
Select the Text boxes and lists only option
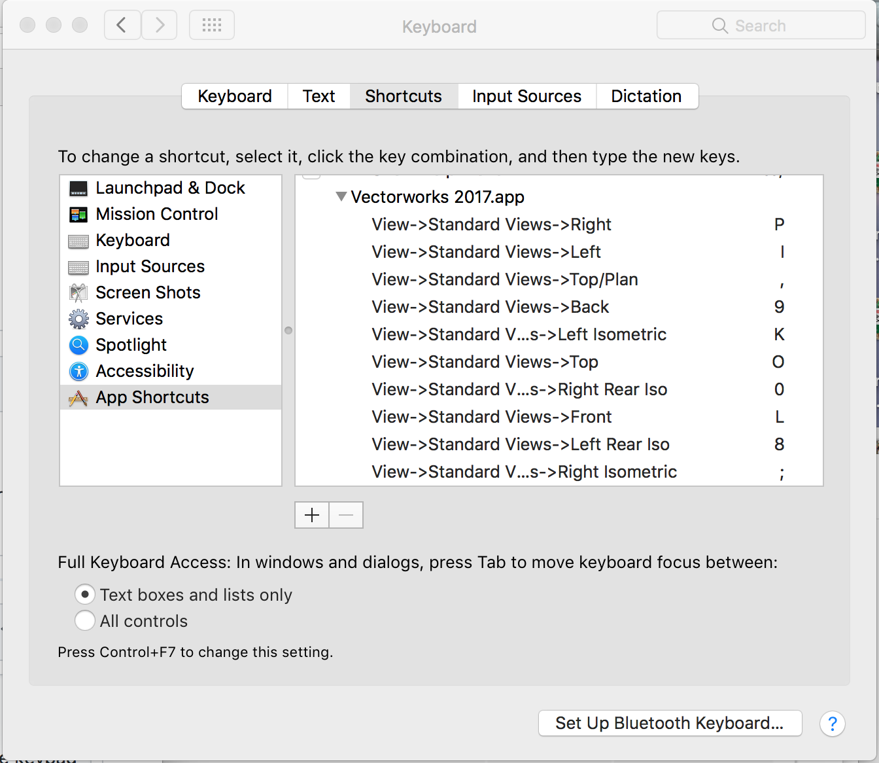tap(85, 594)
